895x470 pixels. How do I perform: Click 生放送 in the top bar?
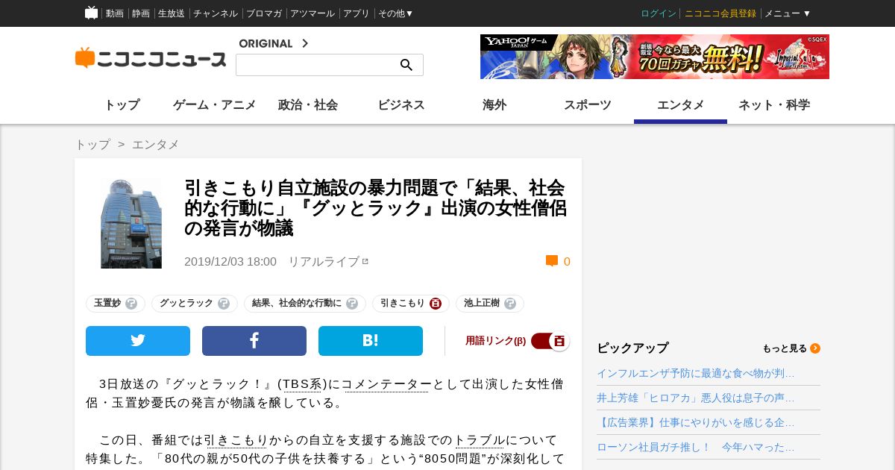pyautogui.click(x=172, y=13)
